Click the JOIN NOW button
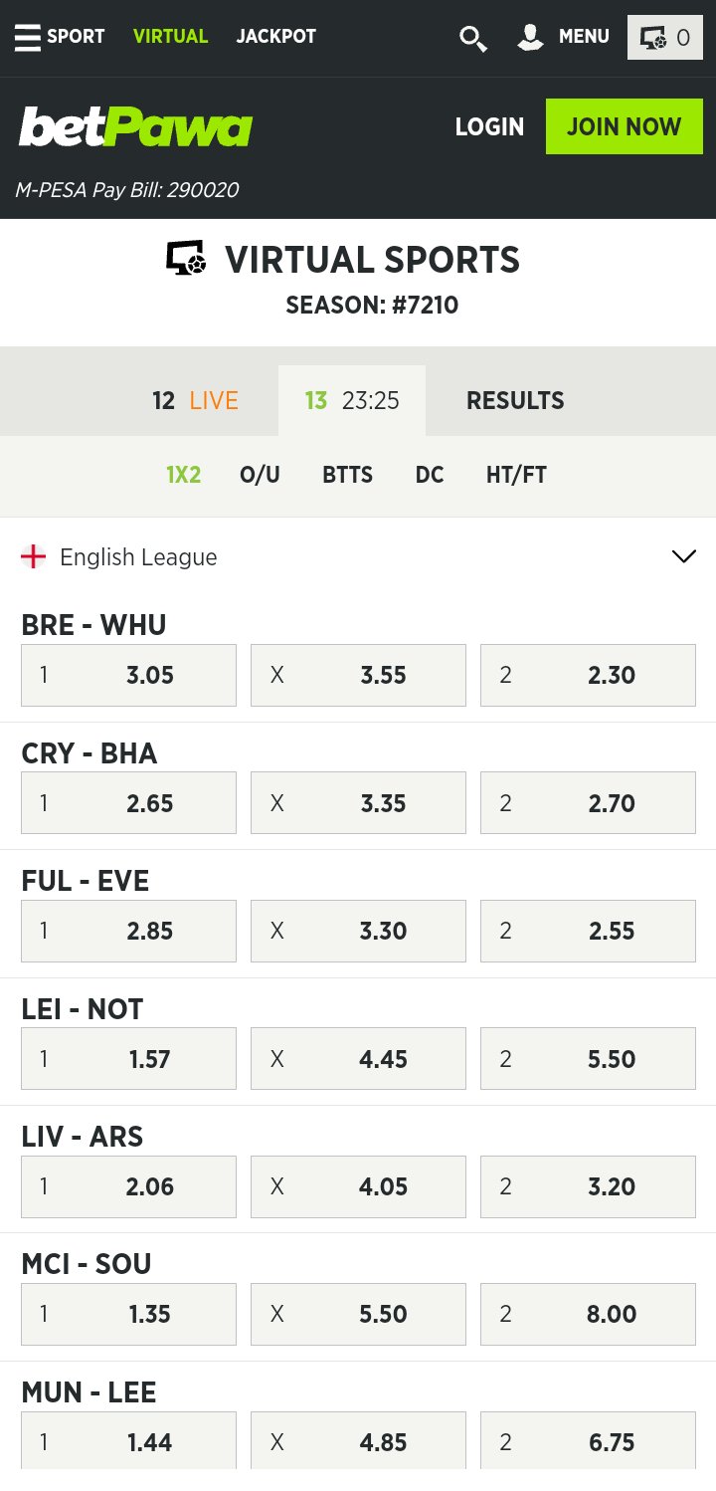The image size is (716, 1491). (x=624, y=126)
